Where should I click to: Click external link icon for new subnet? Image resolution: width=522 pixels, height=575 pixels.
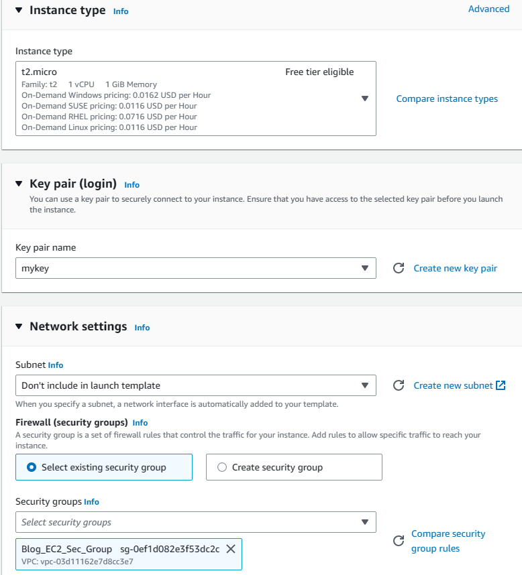point(501,385)
